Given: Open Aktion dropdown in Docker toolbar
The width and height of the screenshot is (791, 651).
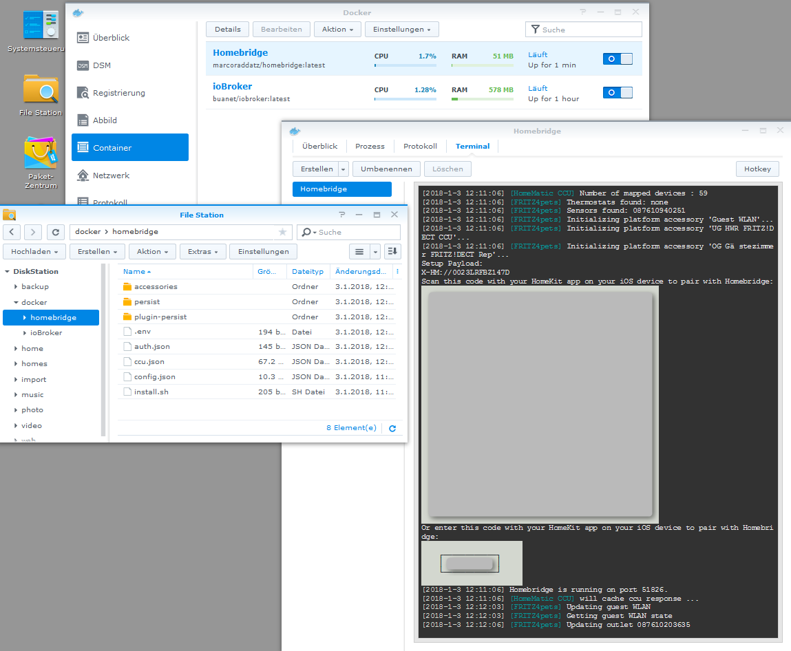Looking at the screenshot, I should point(337,30).
